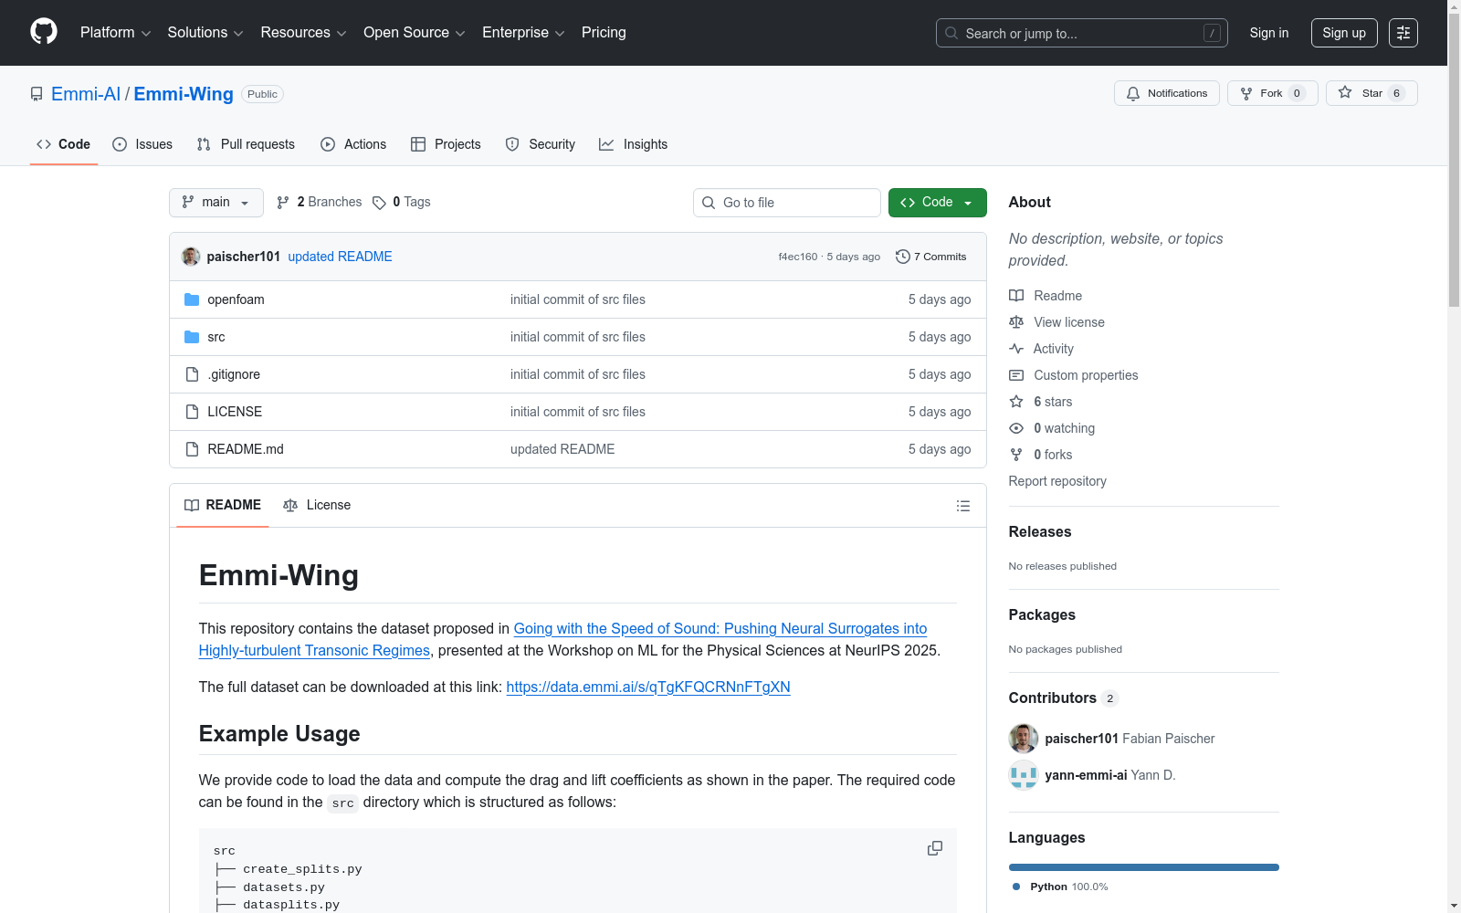Open 2 Branches link

coord(320,202)
